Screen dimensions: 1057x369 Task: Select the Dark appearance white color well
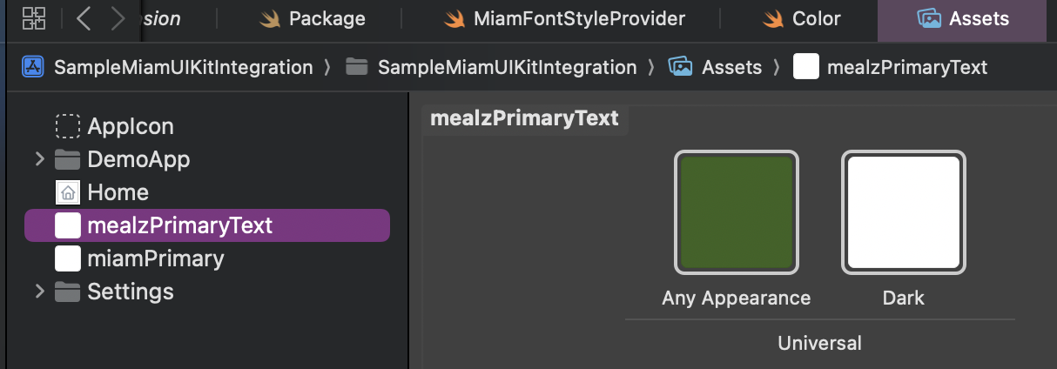903,212
